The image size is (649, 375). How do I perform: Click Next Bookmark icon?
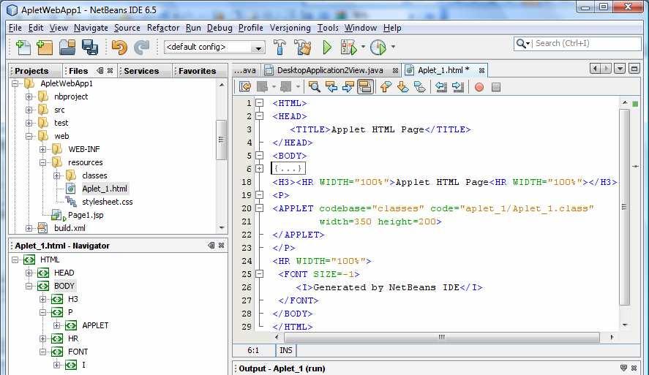click(x=402, y=87)
